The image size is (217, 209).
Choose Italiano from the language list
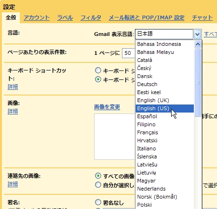click(165, 148)
